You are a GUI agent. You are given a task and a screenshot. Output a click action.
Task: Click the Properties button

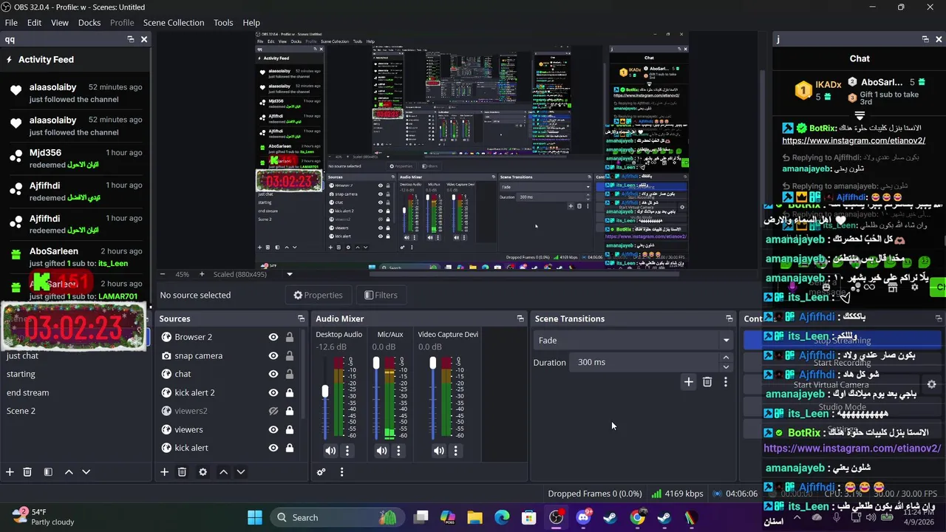[x=318, y=295]
